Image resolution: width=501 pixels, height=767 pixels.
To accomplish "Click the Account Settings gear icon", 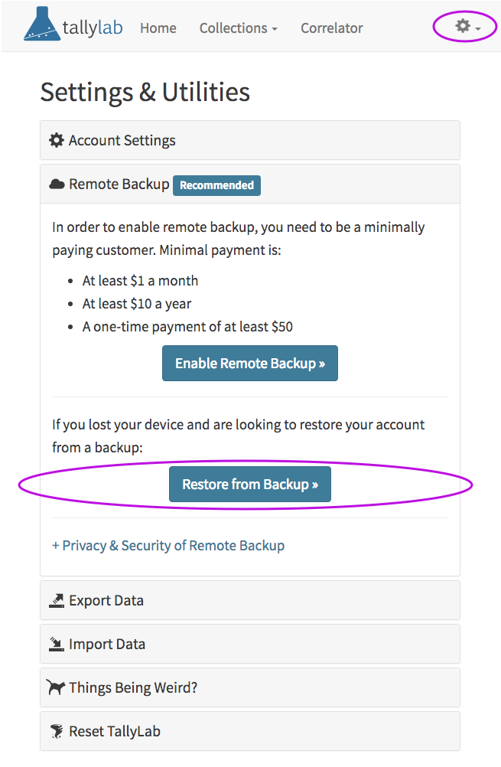I will (x=57, y=140).
